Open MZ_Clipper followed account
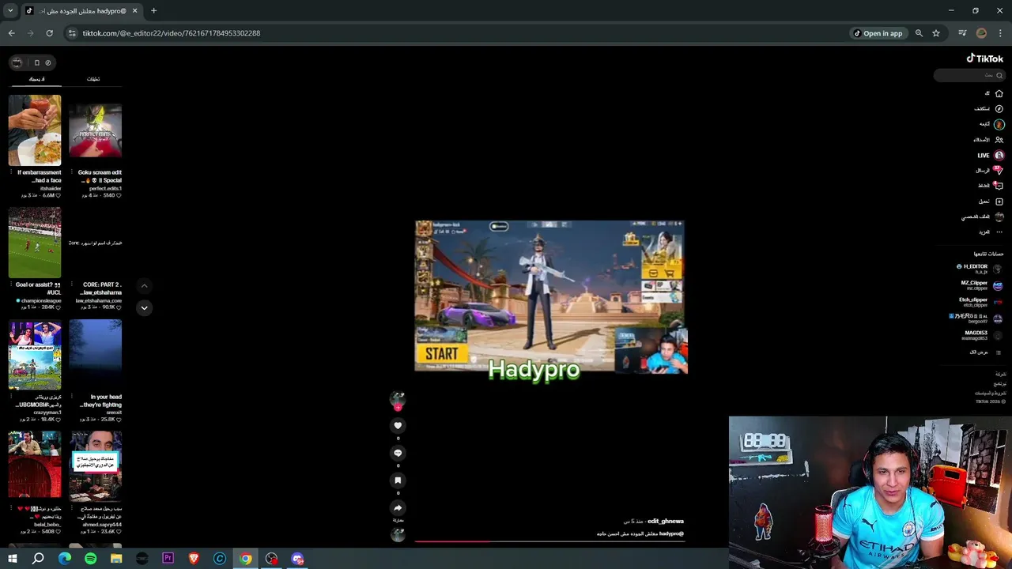 981,285
